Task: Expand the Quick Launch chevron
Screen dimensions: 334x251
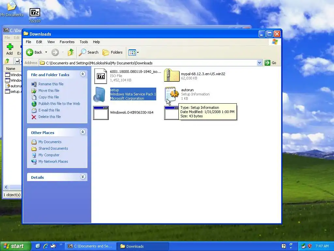Action: coord(61,244)
